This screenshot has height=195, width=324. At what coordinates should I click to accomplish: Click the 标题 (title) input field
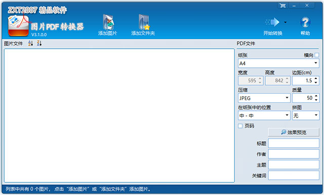pos(294,143)
